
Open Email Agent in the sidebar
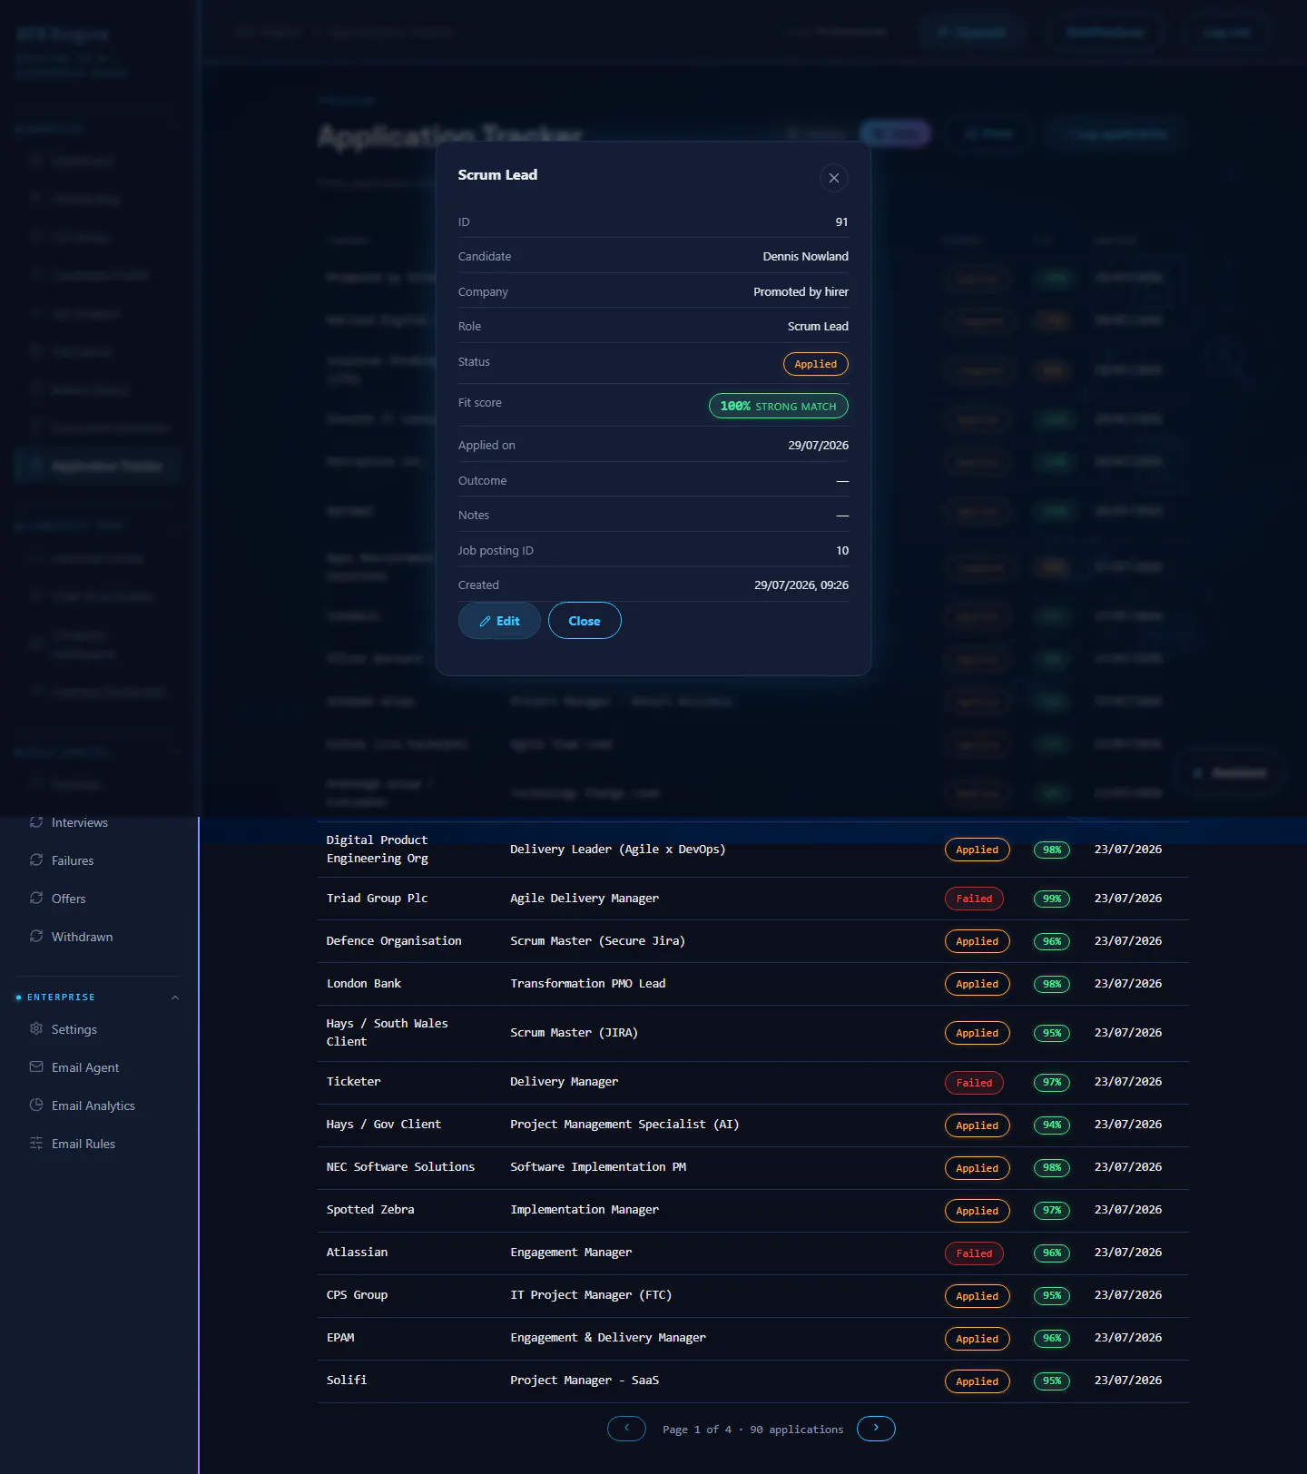tap(85, 1067)
